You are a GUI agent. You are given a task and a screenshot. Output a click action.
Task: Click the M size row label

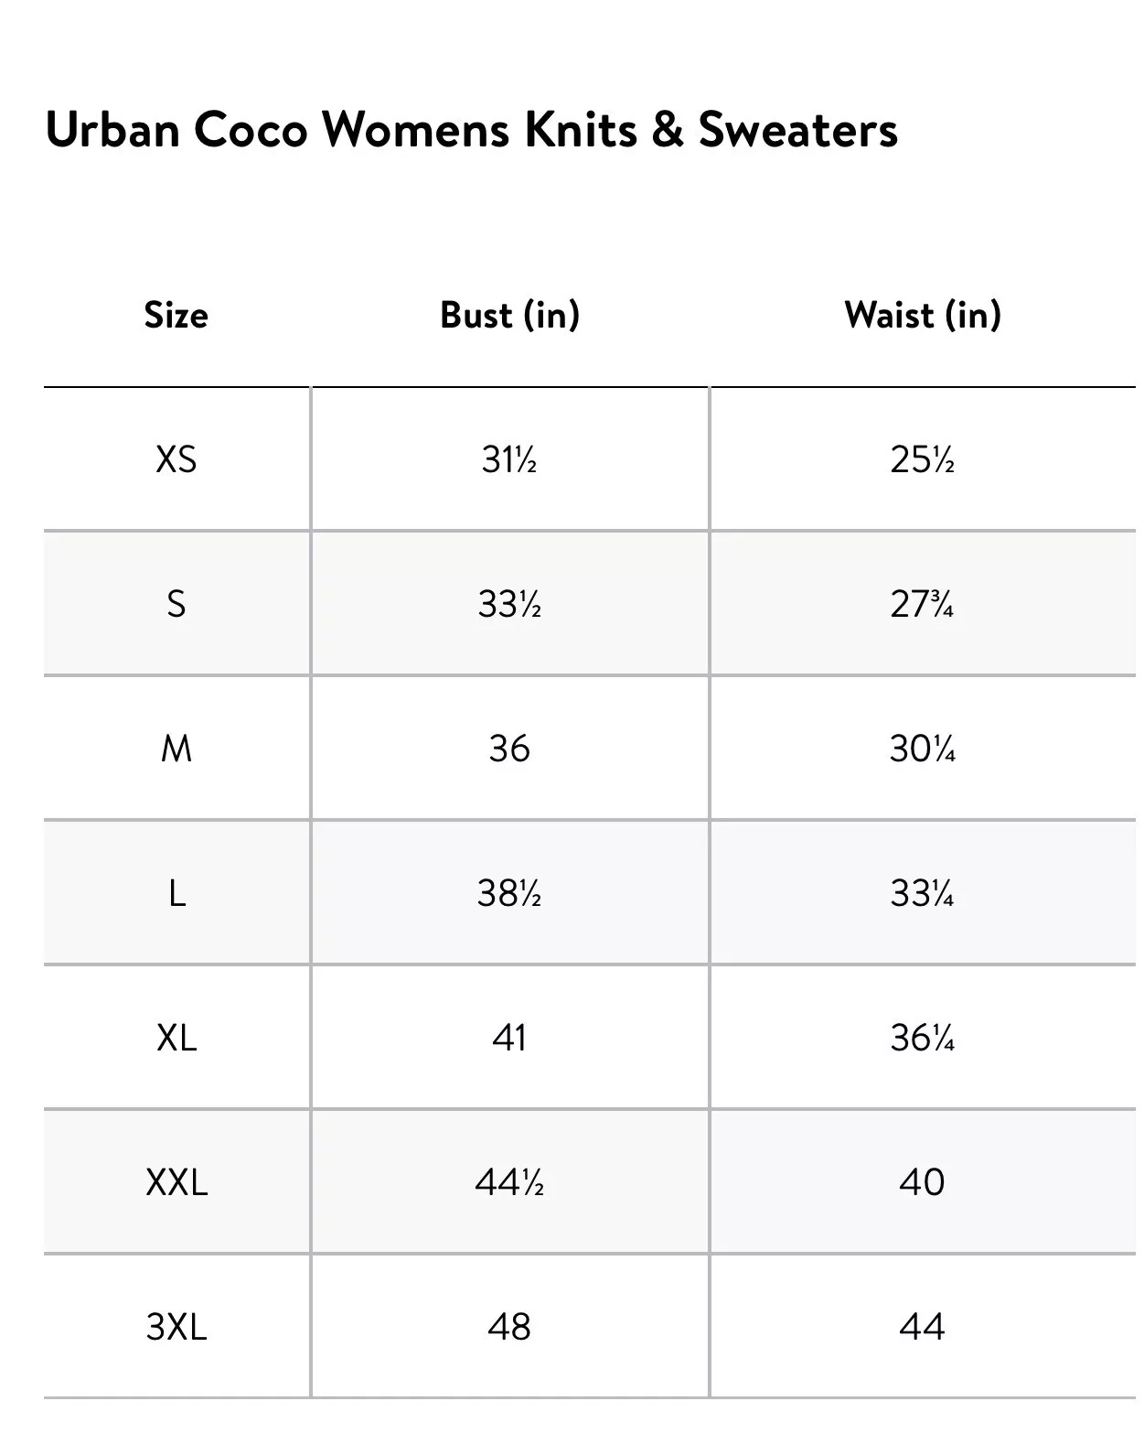pyautogui.click(x=176, y=749)
